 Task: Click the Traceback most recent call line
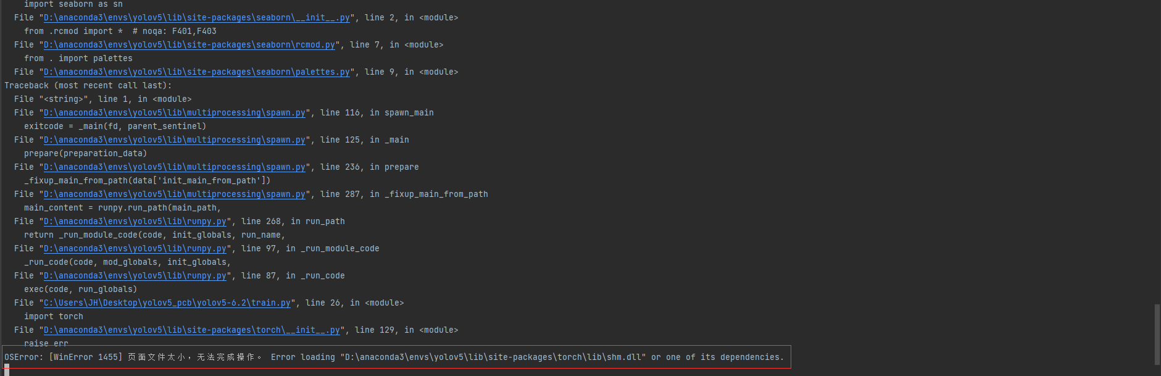click(88, 86)
